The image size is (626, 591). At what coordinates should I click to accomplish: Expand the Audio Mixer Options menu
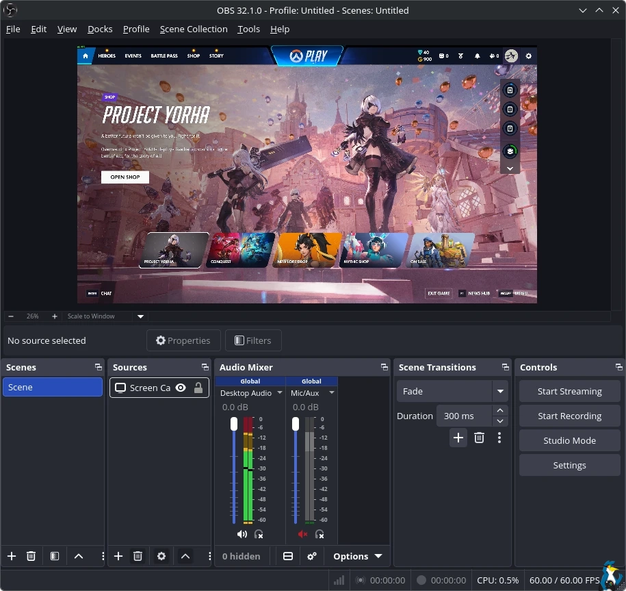pyautogui.click(x=357, y=556)
